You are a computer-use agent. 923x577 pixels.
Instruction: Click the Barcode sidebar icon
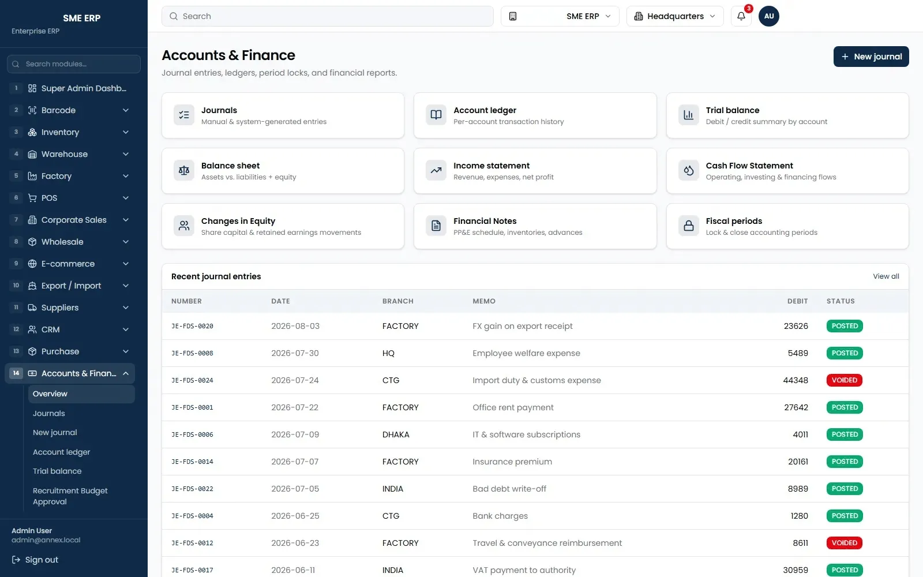point(32,110)
